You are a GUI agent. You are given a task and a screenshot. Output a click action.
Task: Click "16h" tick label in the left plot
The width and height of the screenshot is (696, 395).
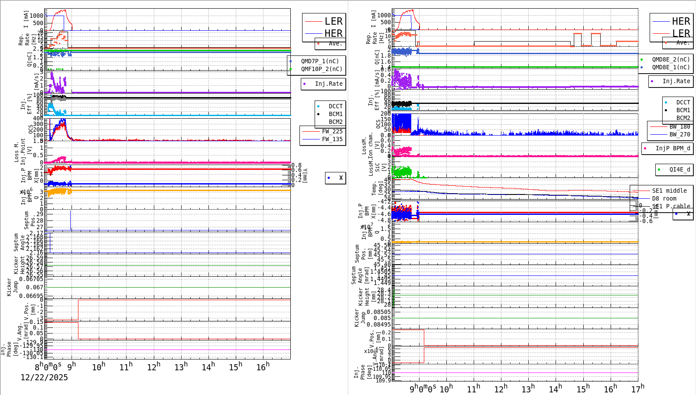tap(263, 366)
